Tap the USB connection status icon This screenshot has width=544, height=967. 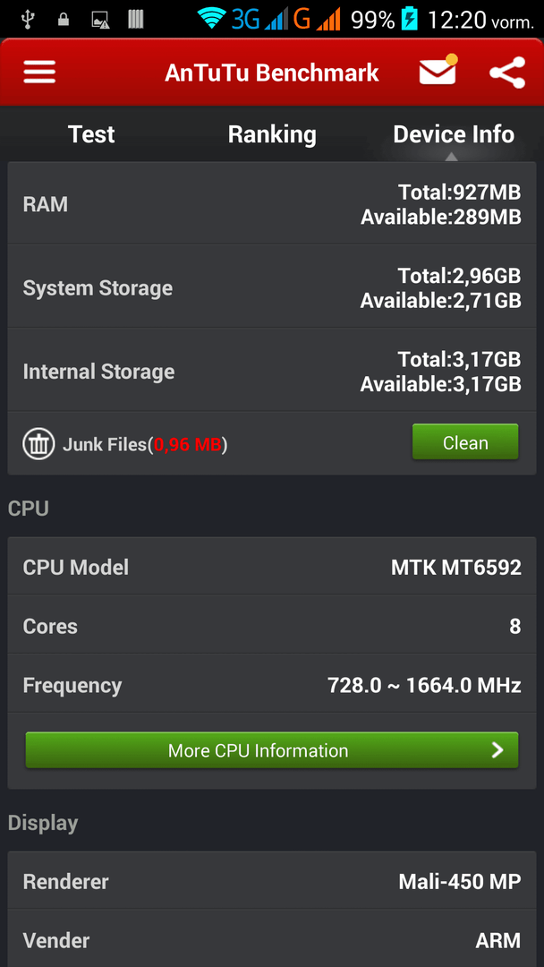coord(28,20)
